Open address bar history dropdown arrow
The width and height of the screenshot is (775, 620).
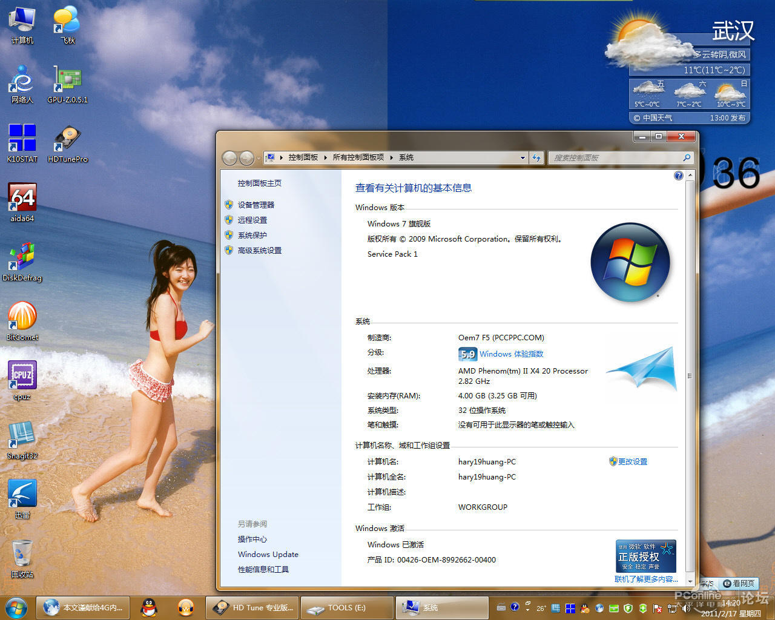523,157
